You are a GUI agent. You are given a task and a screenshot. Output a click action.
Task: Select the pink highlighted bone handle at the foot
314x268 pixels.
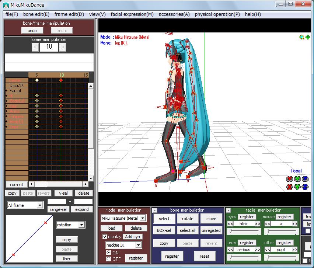[x=173, y=171]
